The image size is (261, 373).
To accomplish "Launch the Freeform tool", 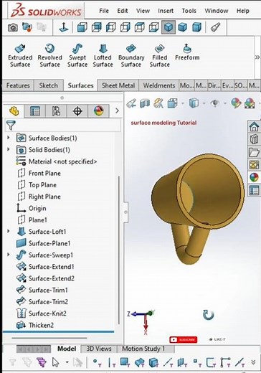I will click(187, 52).
